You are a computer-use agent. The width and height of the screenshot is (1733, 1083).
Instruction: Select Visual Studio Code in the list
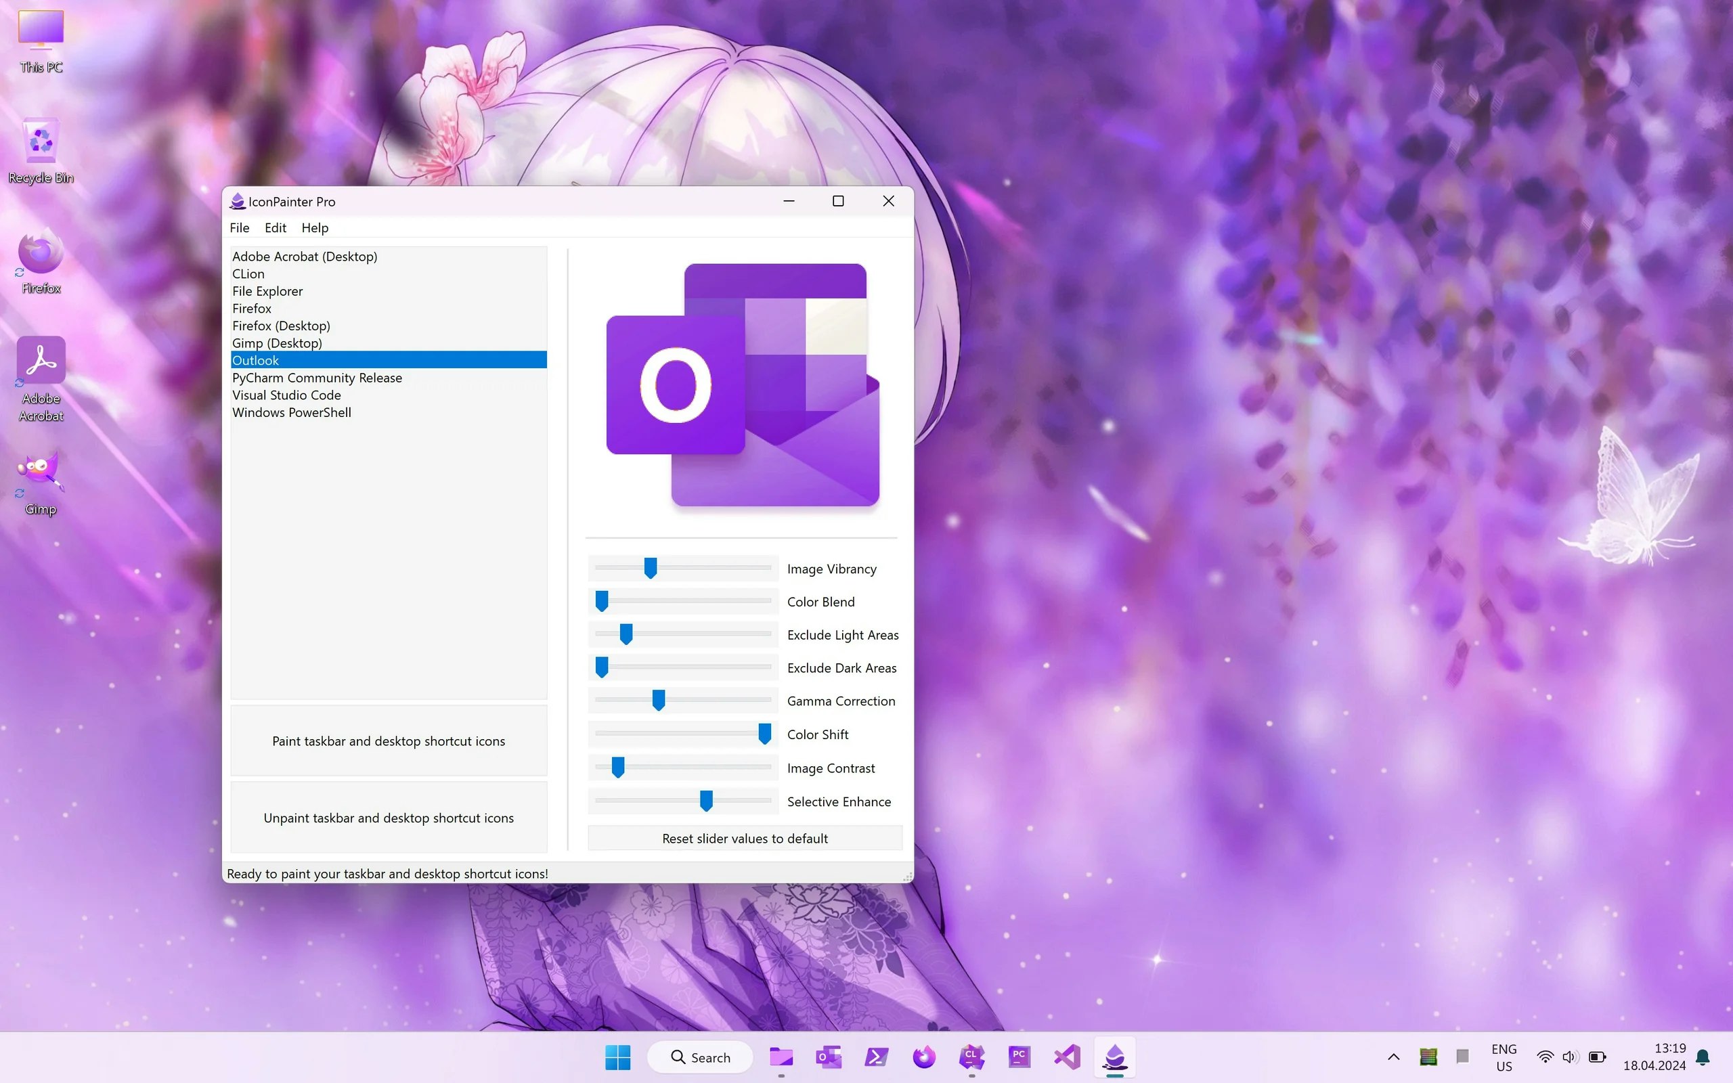(389, 395)
